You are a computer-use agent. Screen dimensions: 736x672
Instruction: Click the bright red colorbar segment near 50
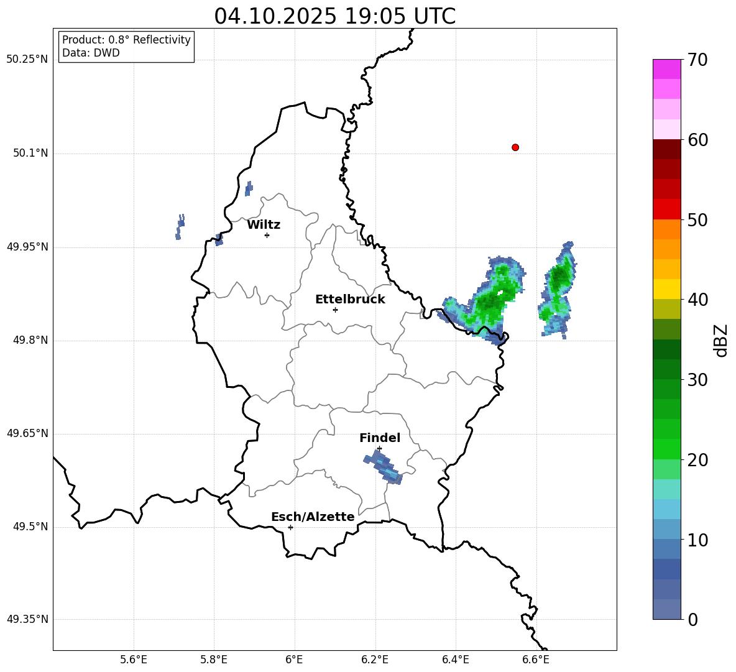tap(666, 209)
